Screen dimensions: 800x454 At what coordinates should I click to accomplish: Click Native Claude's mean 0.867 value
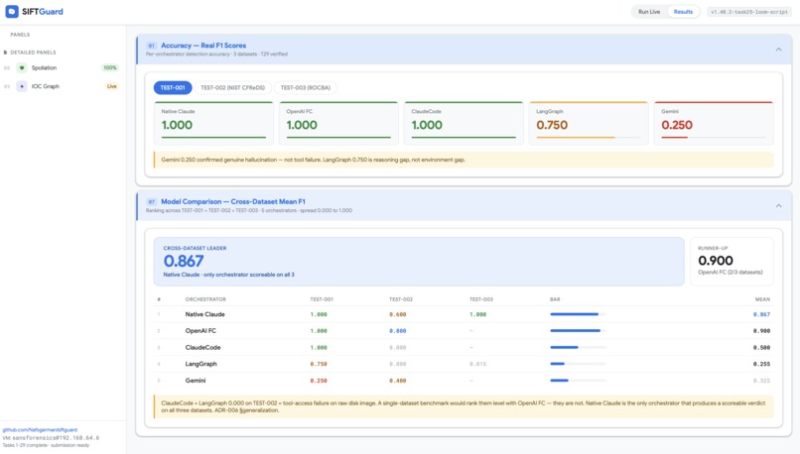tap(761, 314)
